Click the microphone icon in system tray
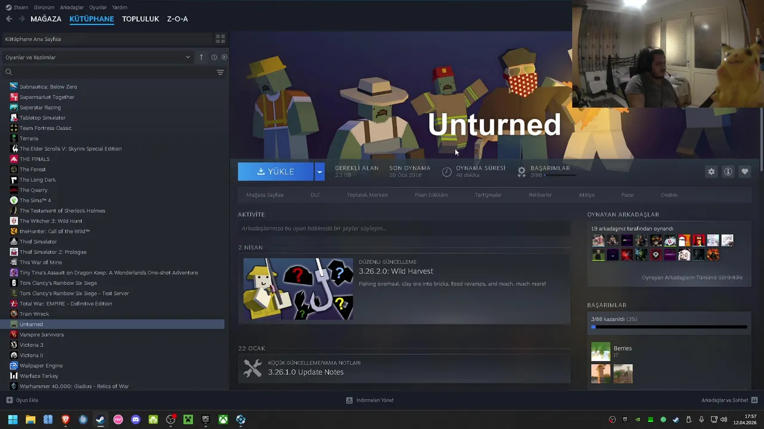Image resolution: width=764 pixels, height=429 pixels. point(701,419)
